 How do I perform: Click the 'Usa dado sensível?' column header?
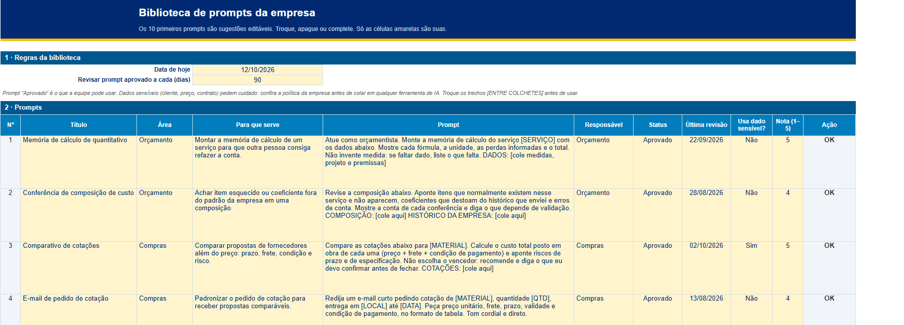(751, 125)
